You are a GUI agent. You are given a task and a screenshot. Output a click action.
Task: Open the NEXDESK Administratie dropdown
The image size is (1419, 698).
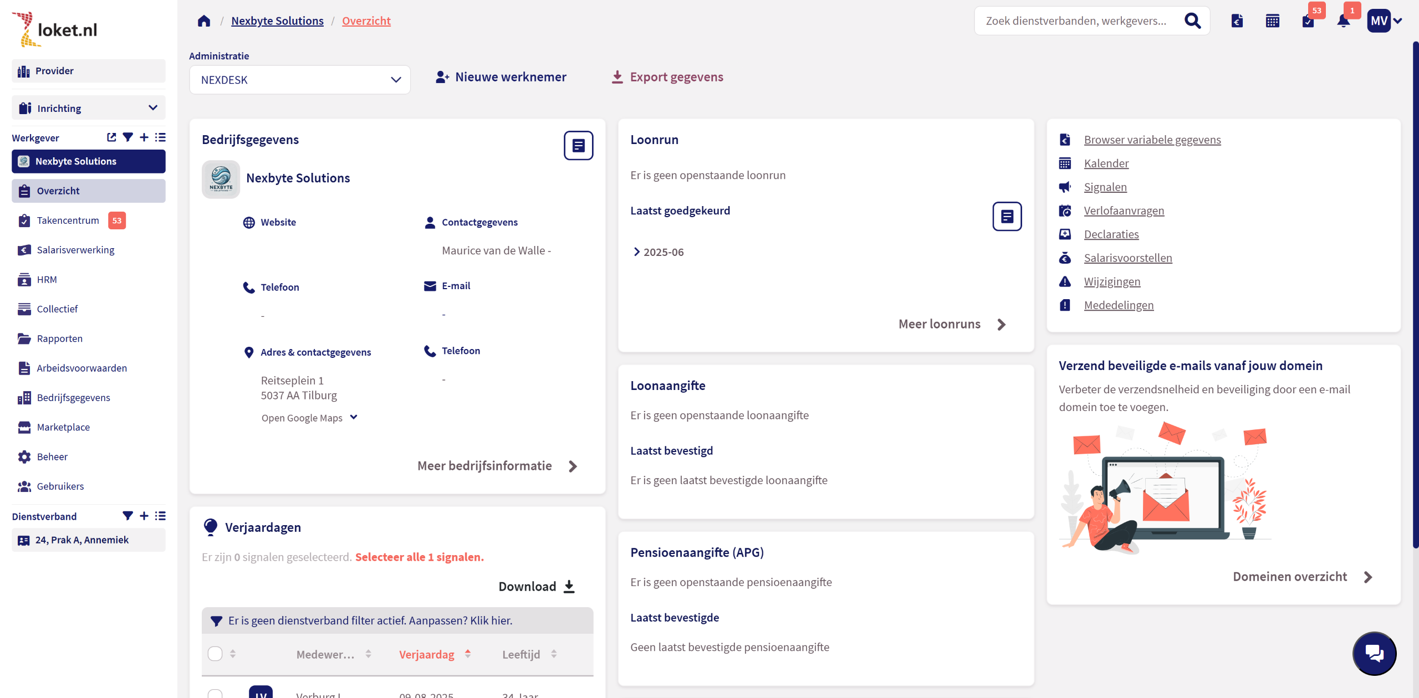(300, 80)
